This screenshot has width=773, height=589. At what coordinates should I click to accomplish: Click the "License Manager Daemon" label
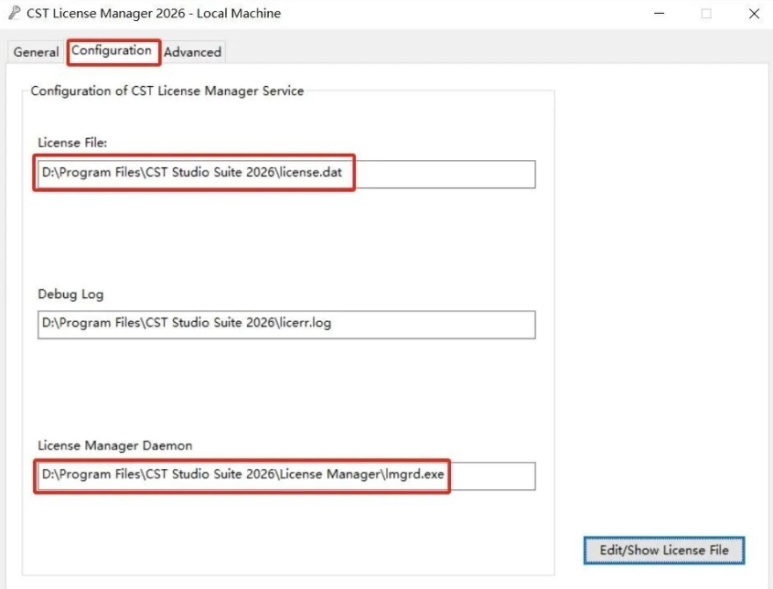coord(114,445)
